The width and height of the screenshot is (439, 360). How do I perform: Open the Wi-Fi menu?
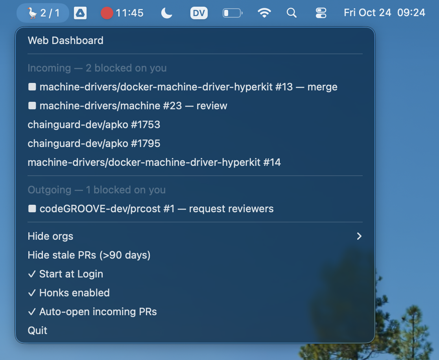(x=264, y=13)
